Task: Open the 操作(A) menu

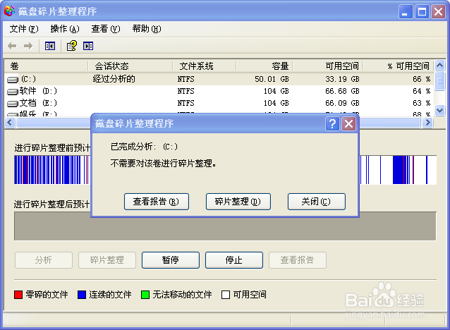Action: (x=65, y=29)
